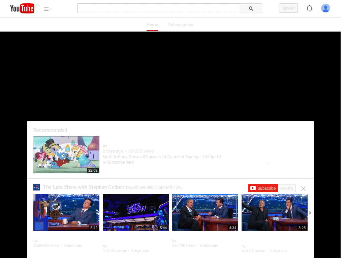Open your account avatar menu
This screenshot has height=258, width=345.
[x=325, y=8]
